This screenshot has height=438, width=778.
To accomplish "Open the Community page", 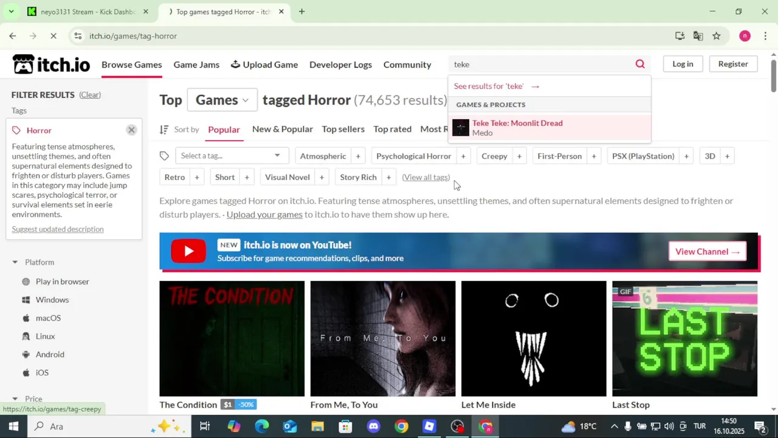I will [407, 64].
